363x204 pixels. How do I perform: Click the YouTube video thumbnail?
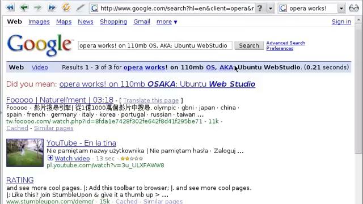[25, 152]
